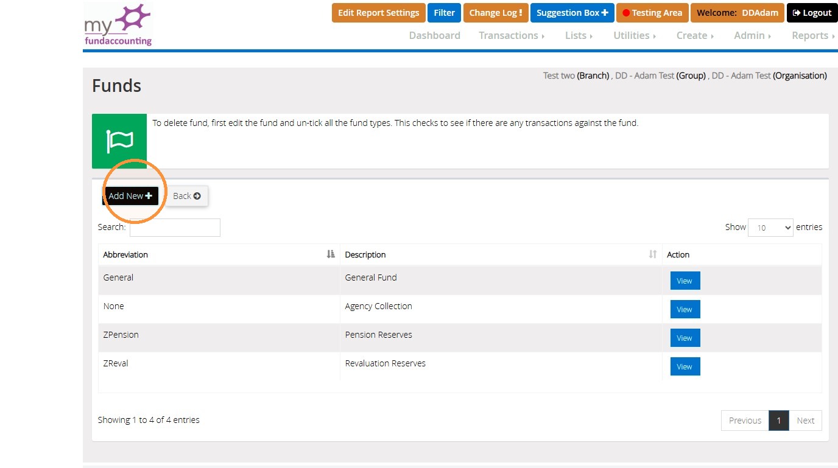Expand the Admin menu
This screenshot has width=838, height=468.
(753, 35)
